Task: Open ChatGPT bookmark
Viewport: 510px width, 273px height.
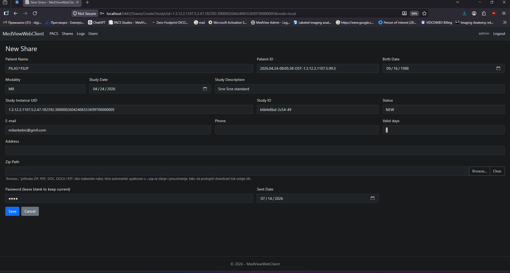Action: [x=97, y=23]
